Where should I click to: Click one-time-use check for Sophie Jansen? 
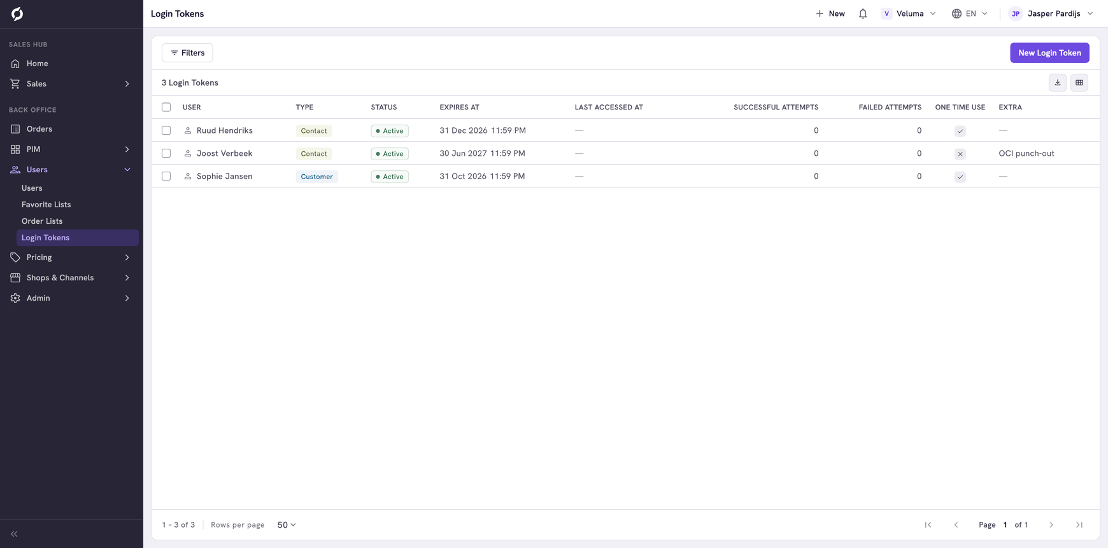click(x=960, y=177)
